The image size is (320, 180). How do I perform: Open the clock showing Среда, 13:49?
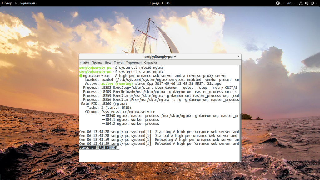coord(160,3)
